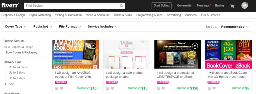Screen dimensions: 256x94
Task: Click the Refine Results heading
Action: [14, 41]
